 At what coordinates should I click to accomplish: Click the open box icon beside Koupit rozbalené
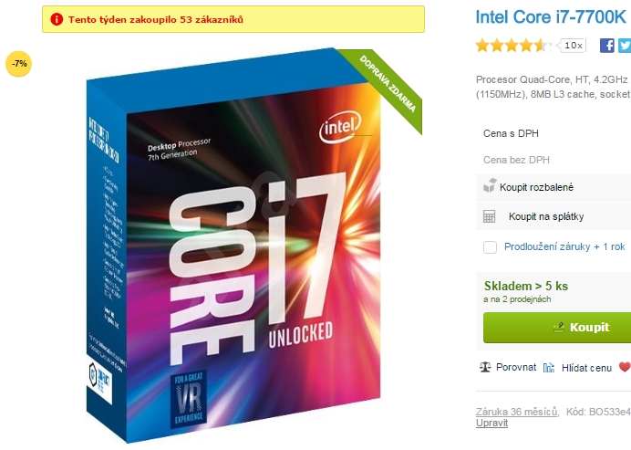[490, 185]
